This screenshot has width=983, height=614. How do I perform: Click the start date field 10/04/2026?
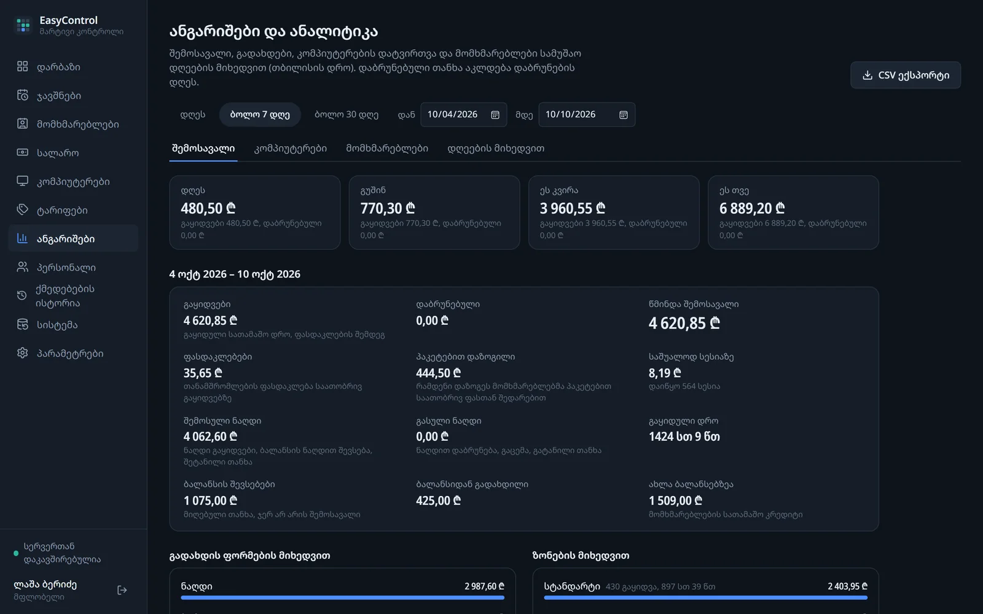[x=464, y=115]
